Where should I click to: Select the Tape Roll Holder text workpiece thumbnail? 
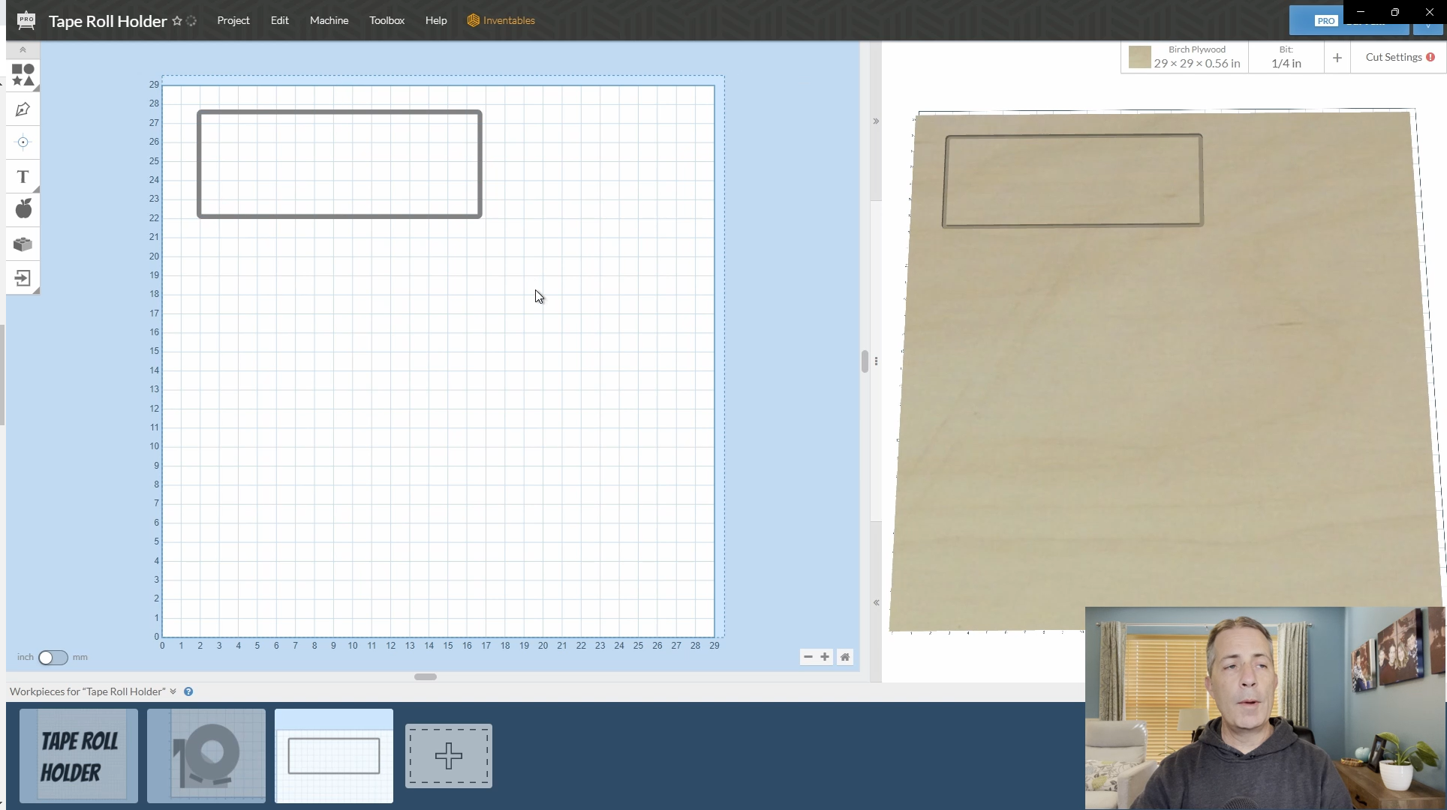click(x=79, y=756)
